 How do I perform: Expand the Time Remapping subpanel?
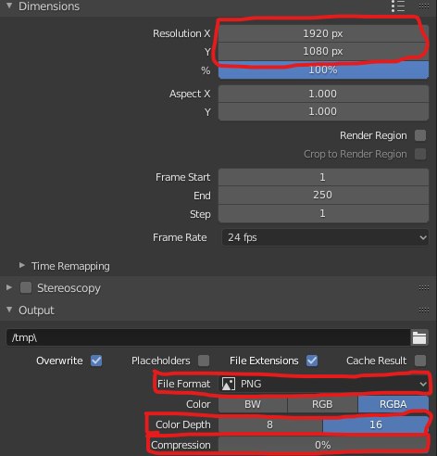click(21, 265)
